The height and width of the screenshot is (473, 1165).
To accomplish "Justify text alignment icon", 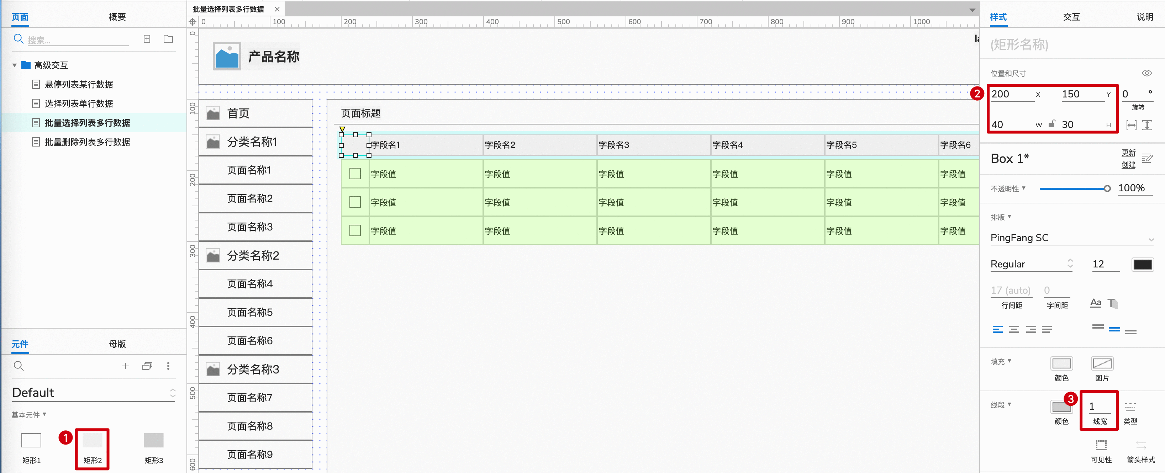I will click(1047, 329).
